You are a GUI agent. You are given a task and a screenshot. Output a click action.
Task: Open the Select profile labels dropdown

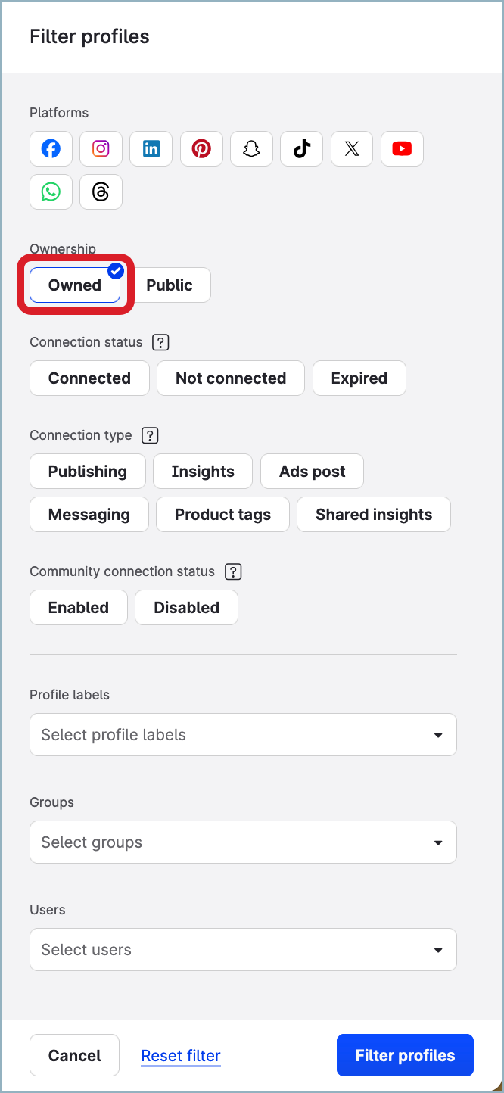pyautogui.click(x=243, y=734)
